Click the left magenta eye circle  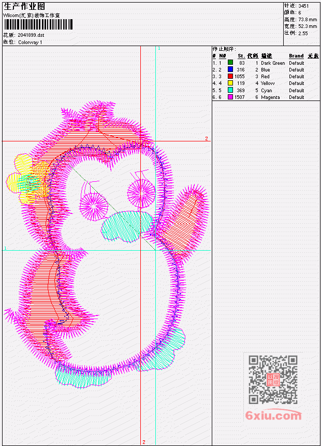[94, 206]
